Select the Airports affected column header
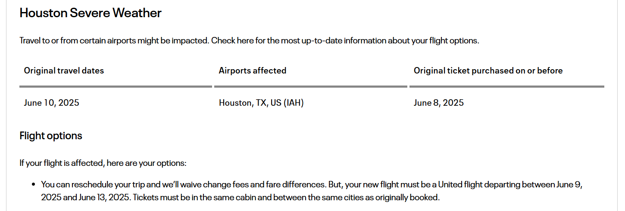625x211 pixels. (253, 70)
